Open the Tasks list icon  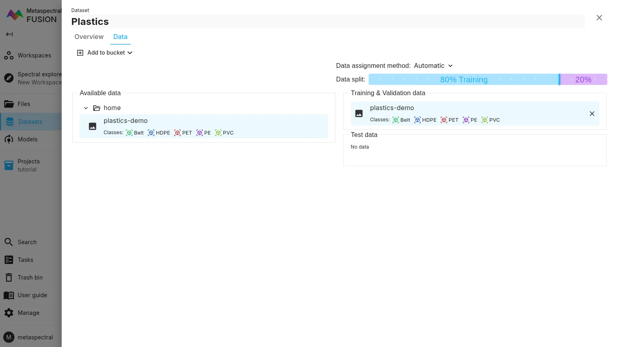pyautogui.click(x=9, y=260)
